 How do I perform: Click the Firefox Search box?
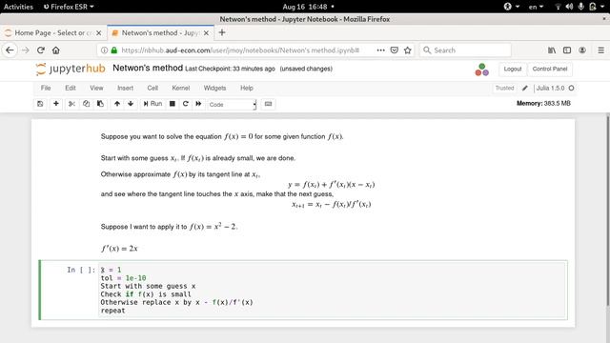(465, 50)
